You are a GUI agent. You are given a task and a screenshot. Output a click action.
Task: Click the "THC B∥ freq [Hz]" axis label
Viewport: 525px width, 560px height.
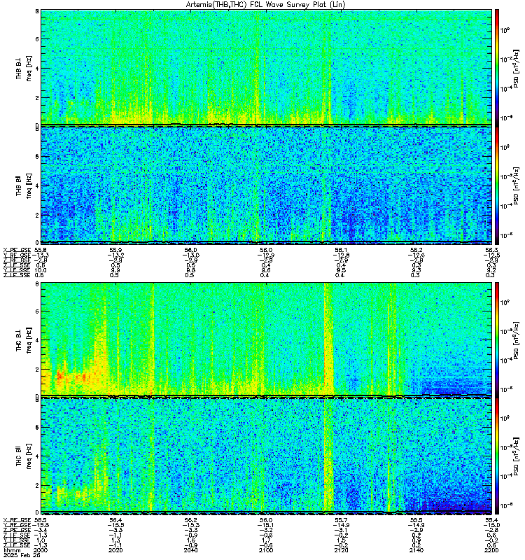pyautogui.click(x=24, y=456)
